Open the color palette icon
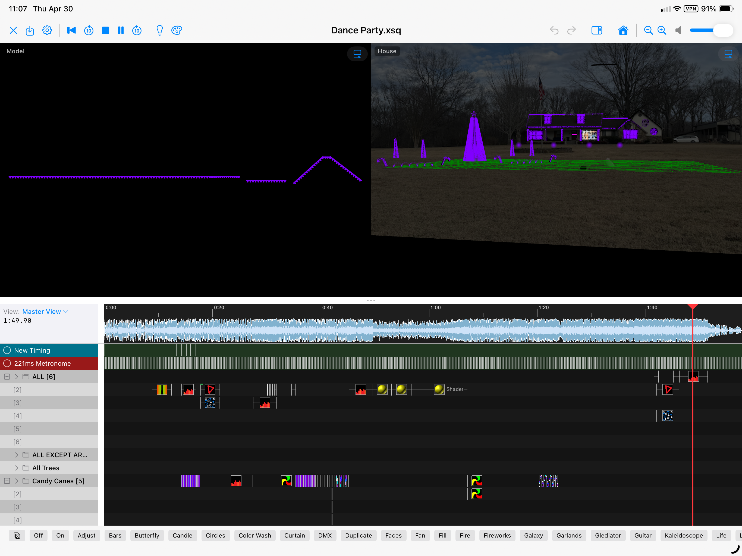This screenshot has height=556, width=742. [177, 30]
